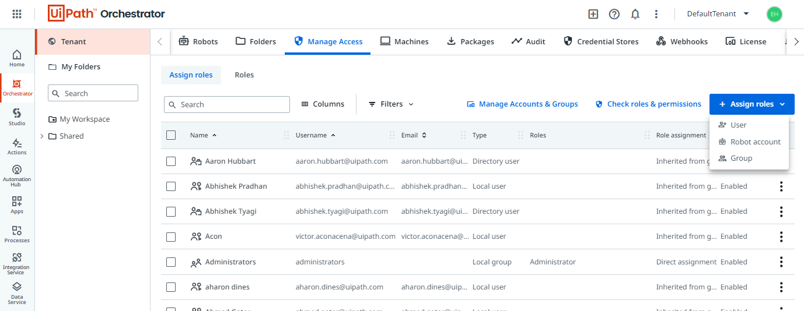Open the Processes sidebar icon
This screenshot has width=804, height=311.
pos(17,234)
